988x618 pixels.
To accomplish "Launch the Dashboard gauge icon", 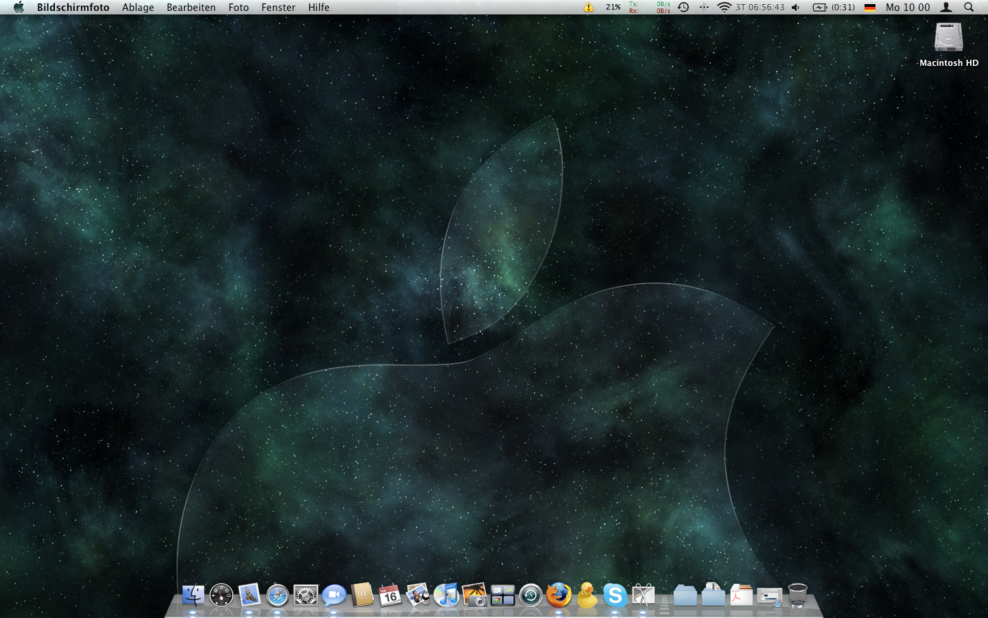I will (221, 595).
